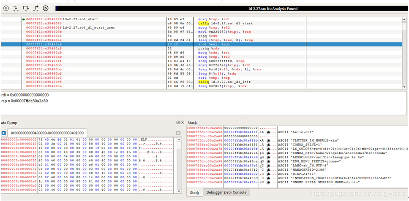Select the 0x0000000000400000-0x0000000000401000 dump tab
Viewport: 409px width, 201px height.
[x=47, y=133]
